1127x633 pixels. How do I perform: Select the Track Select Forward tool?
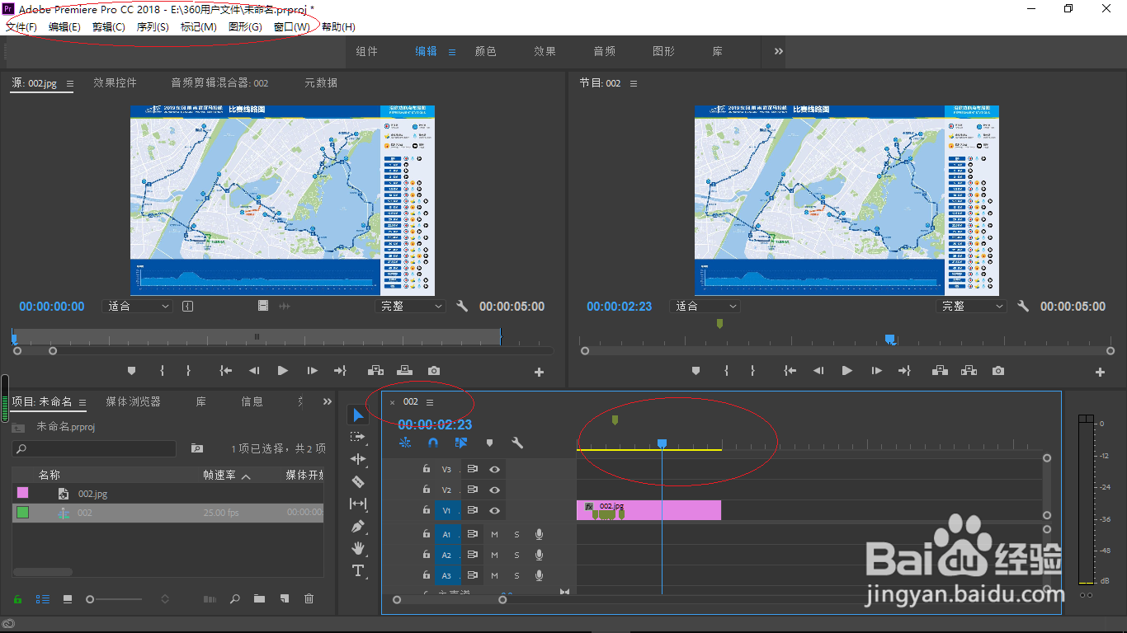coord(358,437)
